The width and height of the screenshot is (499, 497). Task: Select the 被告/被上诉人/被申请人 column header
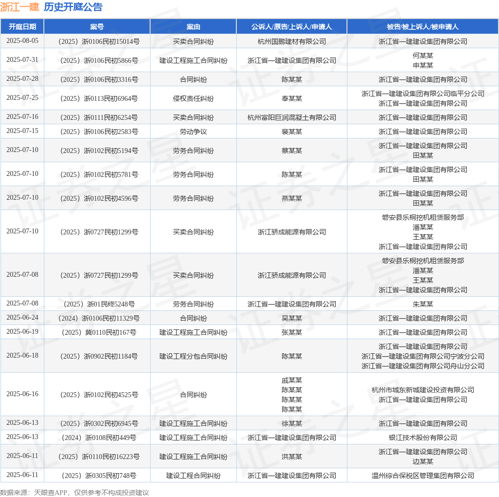422,27
